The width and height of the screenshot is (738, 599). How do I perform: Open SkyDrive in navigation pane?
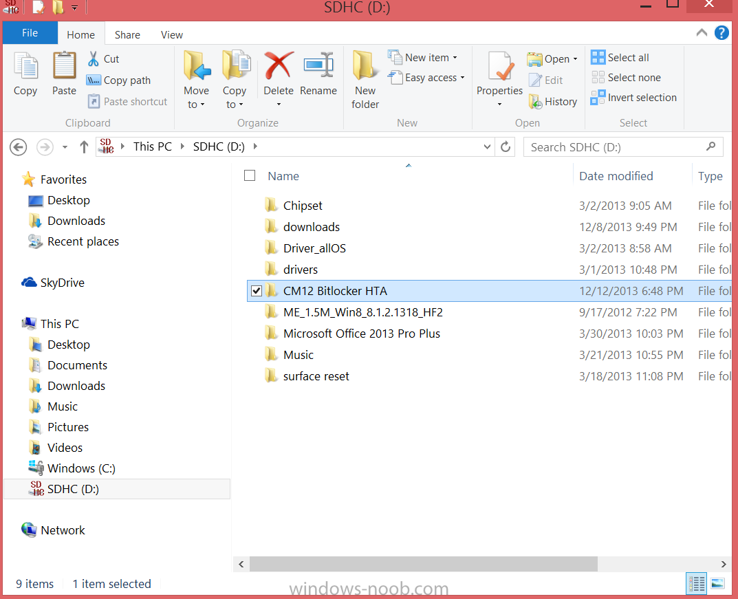click(53, 283)
